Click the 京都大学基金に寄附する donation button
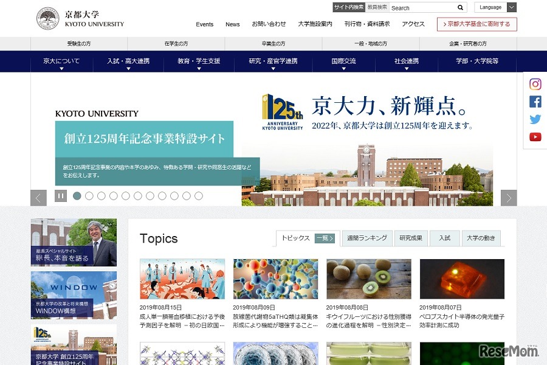547x365 pixels. click(x=477, y=24)
